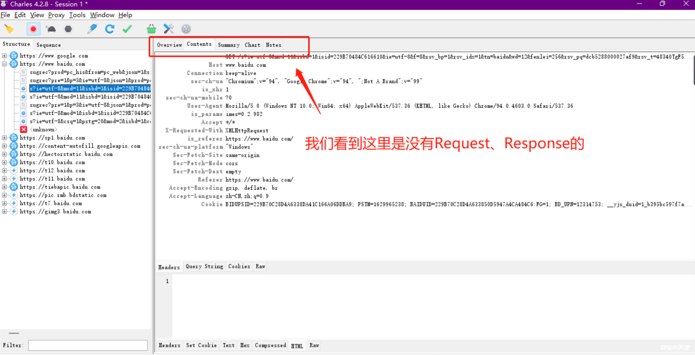Select the request Cookies tab

[239, 267]
